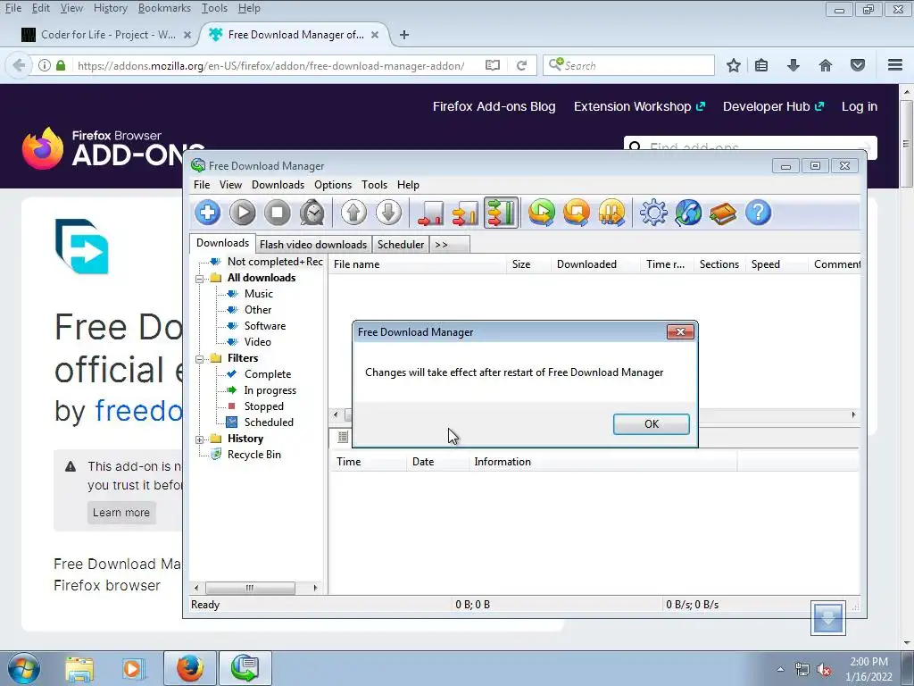Click the Schedule download clock icon

(312, 213)
